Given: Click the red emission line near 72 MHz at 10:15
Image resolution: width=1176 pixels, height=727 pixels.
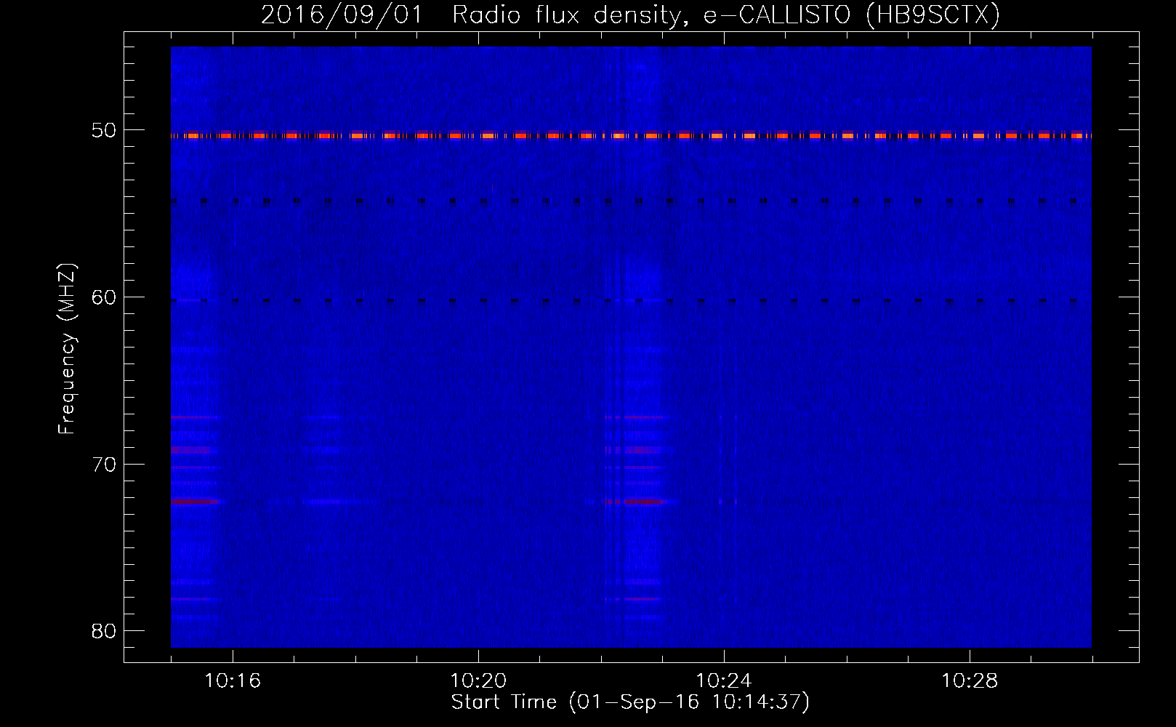Looking at the screenshot, I should [x=194, y=502].
